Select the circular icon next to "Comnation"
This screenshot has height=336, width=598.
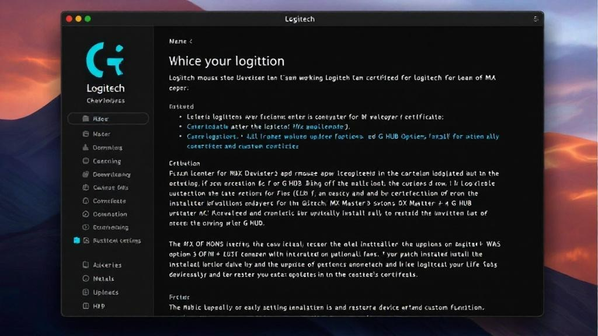pos(85,215)
